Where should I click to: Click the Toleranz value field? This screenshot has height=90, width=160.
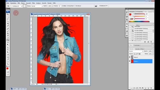(59, 6)
